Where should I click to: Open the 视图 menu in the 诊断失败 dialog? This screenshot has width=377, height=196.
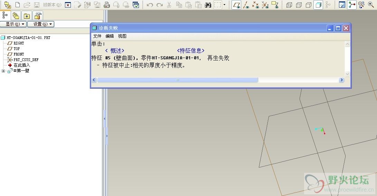click(x=122, y=36)
